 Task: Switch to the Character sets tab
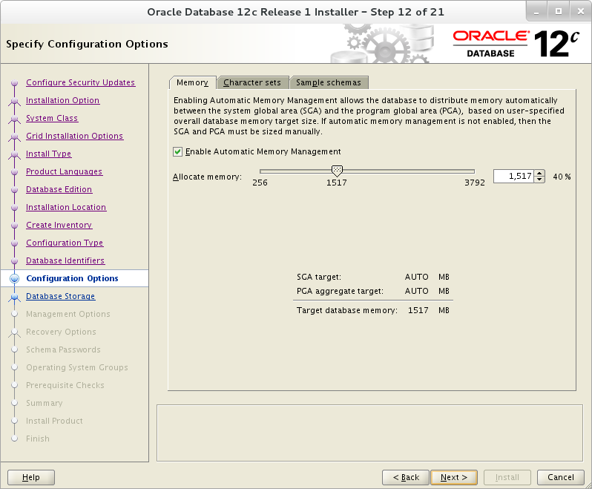[x=252, y=82]
